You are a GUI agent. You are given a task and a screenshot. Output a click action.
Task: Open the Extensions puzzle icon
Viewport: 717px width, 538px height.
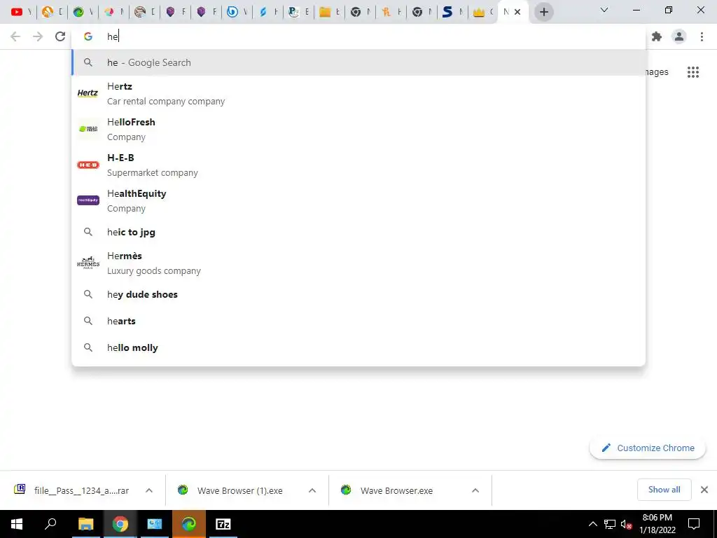pos(657,36)
